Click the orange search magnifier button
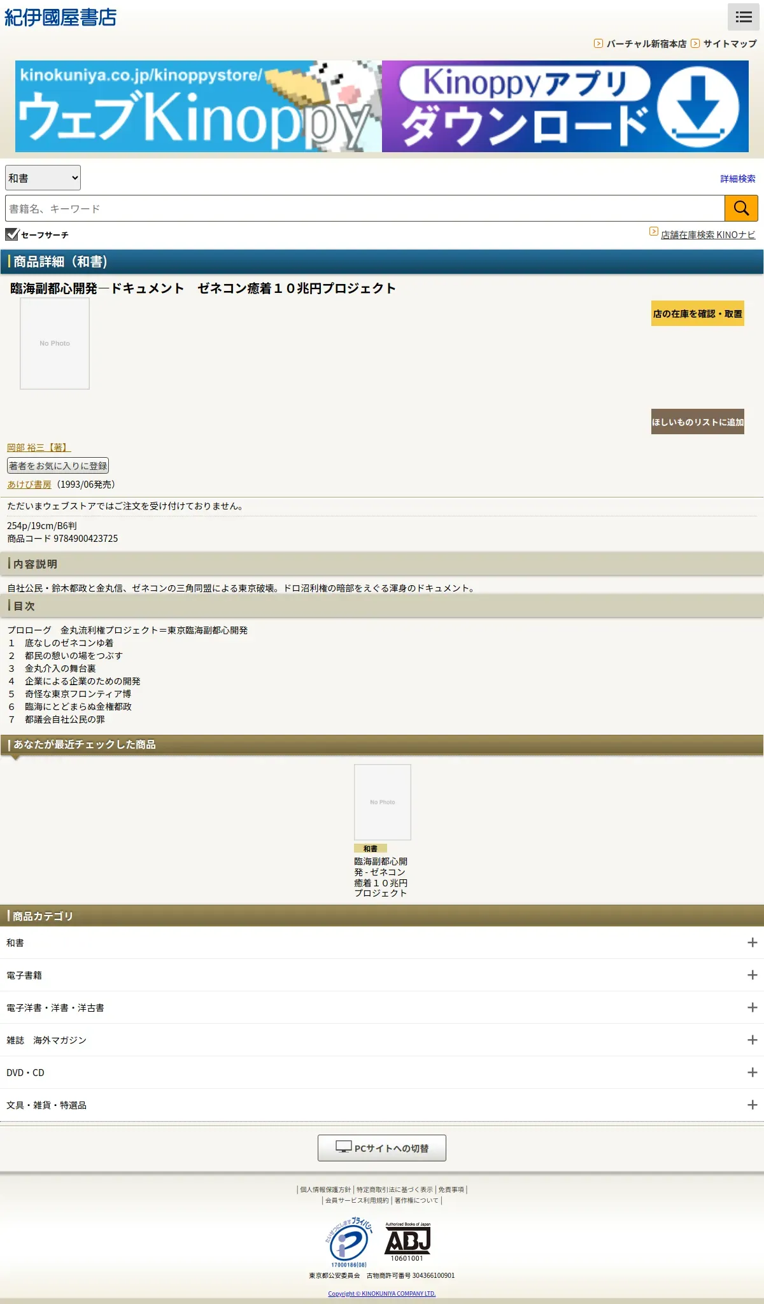This screenshot has width=764, height=1304. [x=741, y=208]
